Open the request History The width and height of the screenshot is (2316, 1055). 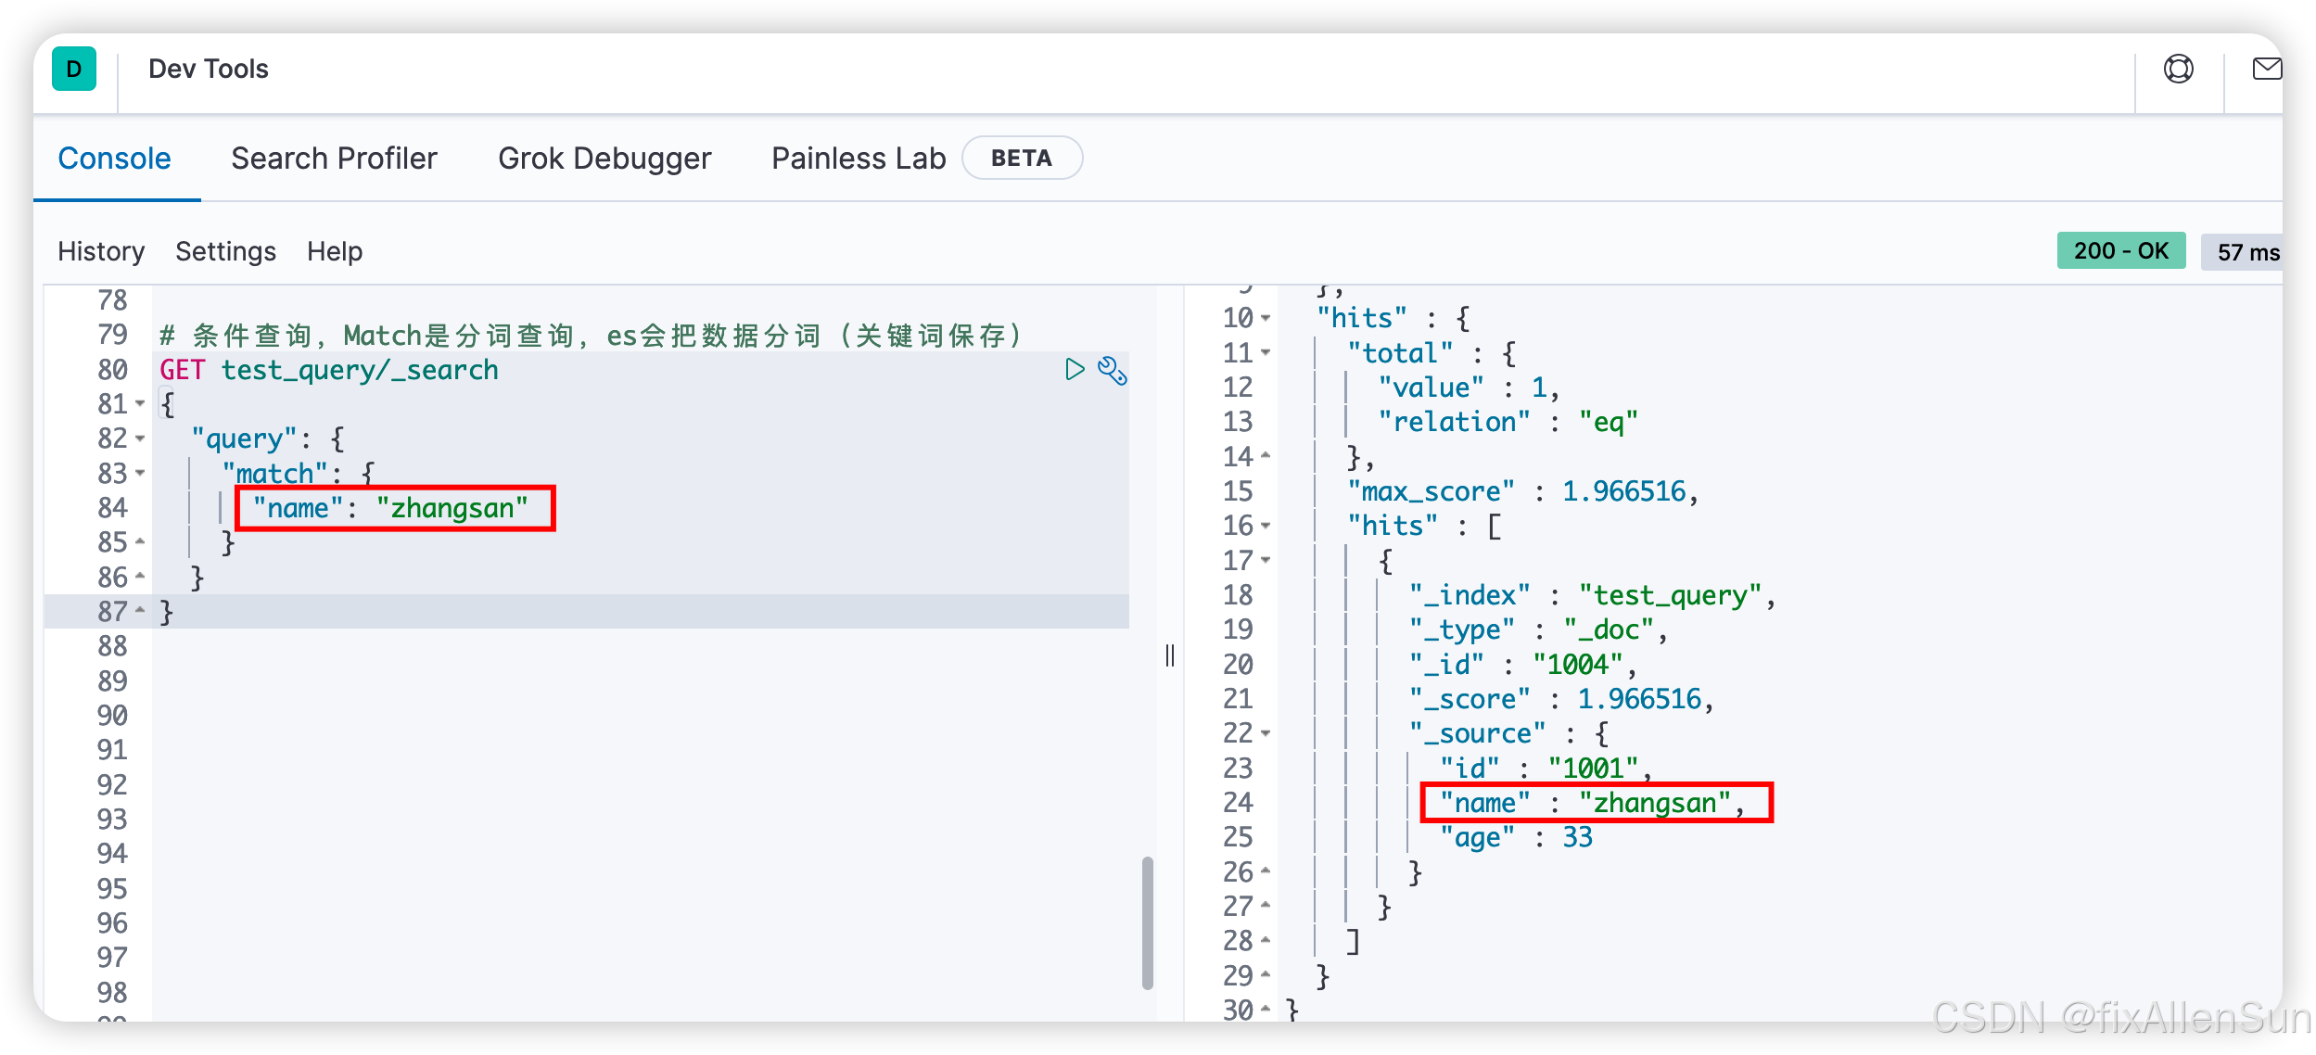tap(101, 251)
